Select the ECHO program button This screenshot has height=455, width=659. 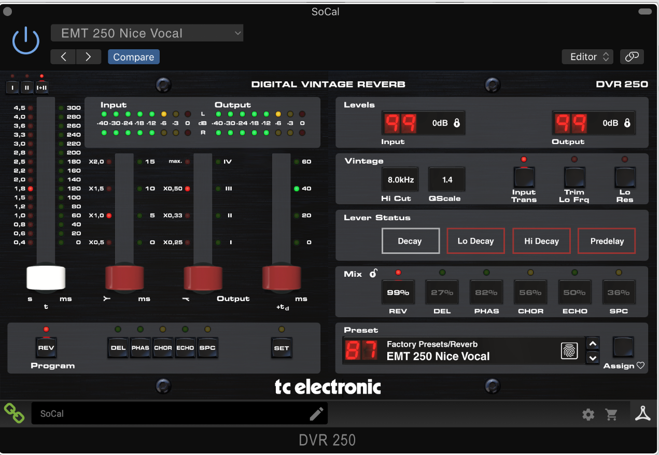coord(185,348)
